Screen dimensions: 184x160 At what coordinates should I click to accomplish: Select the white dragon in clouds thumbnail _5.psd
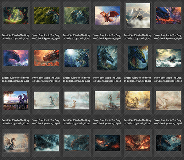click(x=138, y=16)
